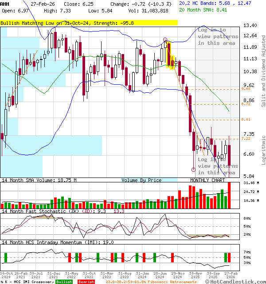Click the last red IMI crossover bar

coord(229,258)
